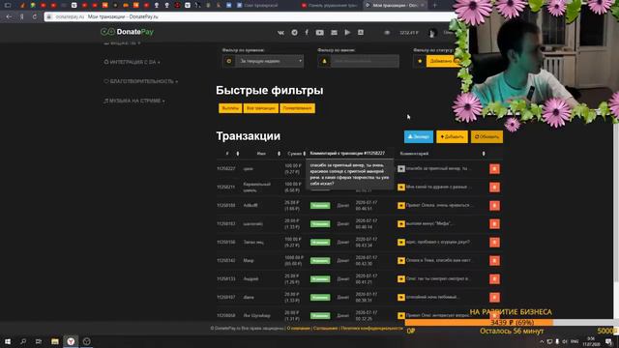Image resolution: width=619 pixels, height=348 pixels.
Task: Delete the Карамельный шмель transaction
Action: coord(494,187)
